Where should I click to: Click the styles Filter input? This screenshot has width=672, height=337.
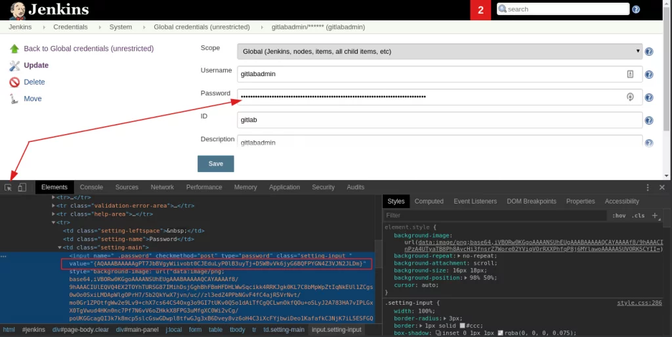pos(495,215)
